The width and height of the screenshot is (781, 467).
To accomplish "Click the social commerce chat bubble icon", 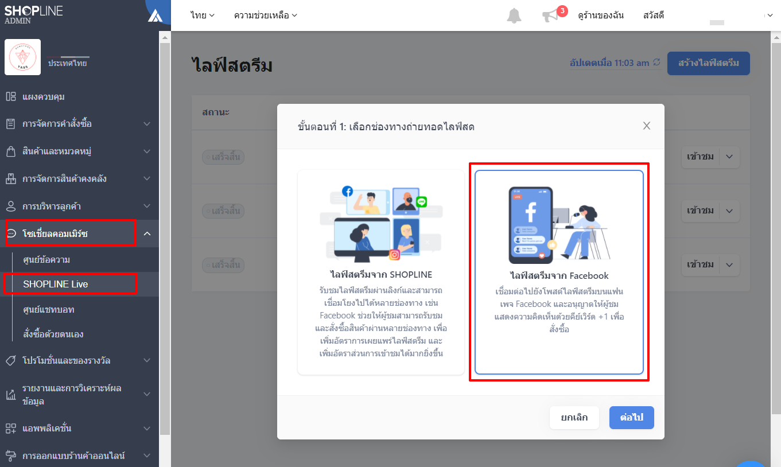I will point(11,234).
